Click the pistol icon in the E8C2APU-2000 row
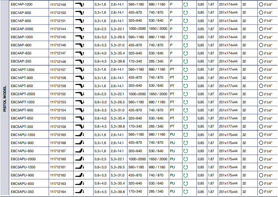 pyautogui.click(x=79, y=159)
